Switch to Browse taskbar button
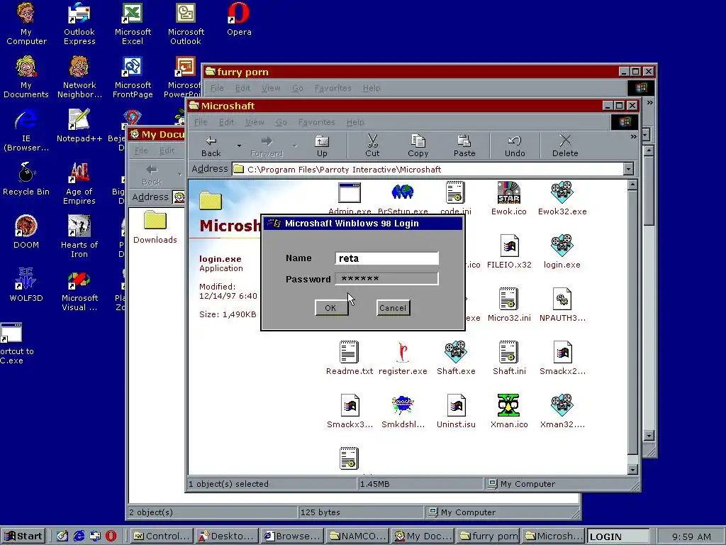 pos(291,536)
